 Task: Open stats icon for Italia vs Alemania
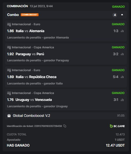tap(122, 31)
